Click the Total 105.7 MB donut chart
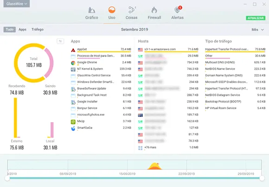Viewport: 269px width, 187px height. pyautogui.click(x=34, y=62)
